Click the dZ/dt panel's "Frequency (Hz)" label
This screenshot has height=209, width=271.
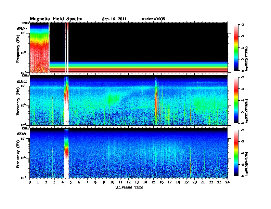(18, 154)
